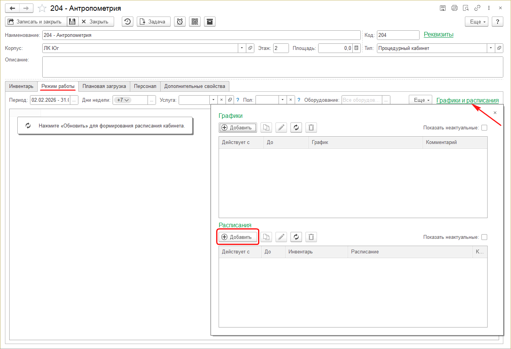
Task: Delete the selected entry in Расписания
Action: coord(311,237)
